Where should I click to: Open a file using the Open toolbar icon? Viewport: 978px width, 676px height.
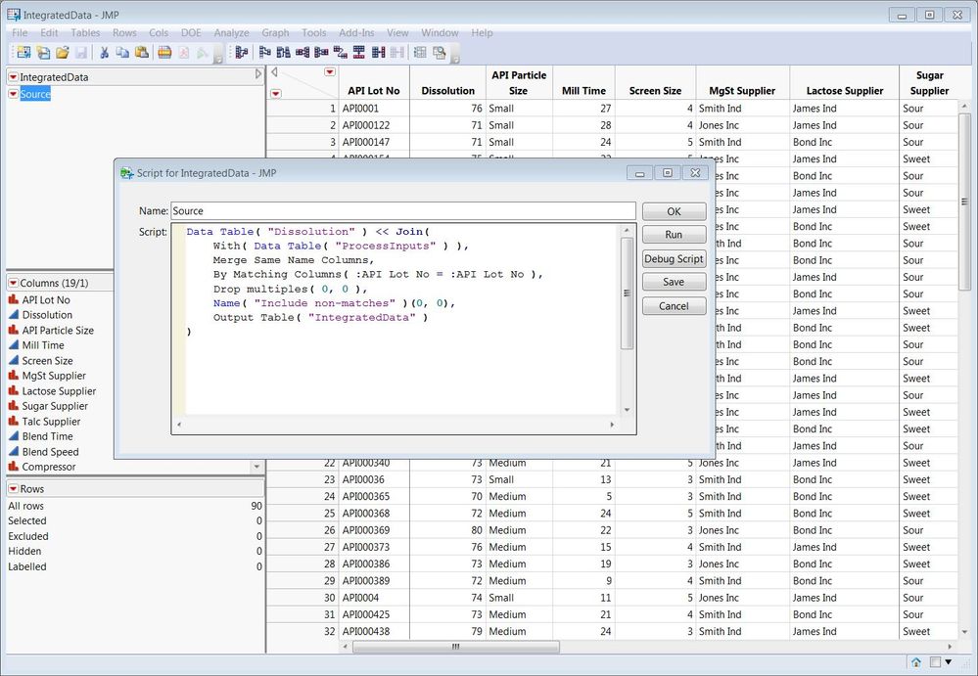pyautogui.click(x=61, y=52)
